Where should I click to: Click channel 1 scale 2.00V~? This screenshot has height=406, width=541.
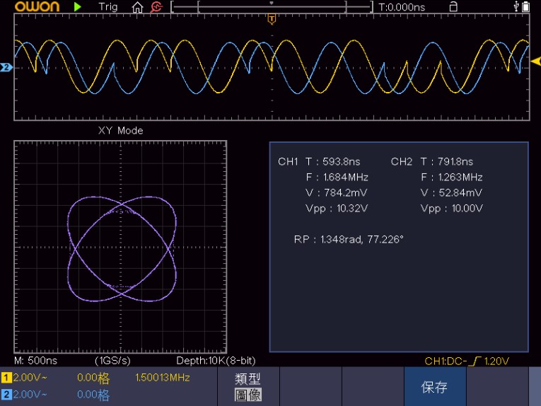pos(30,378)
